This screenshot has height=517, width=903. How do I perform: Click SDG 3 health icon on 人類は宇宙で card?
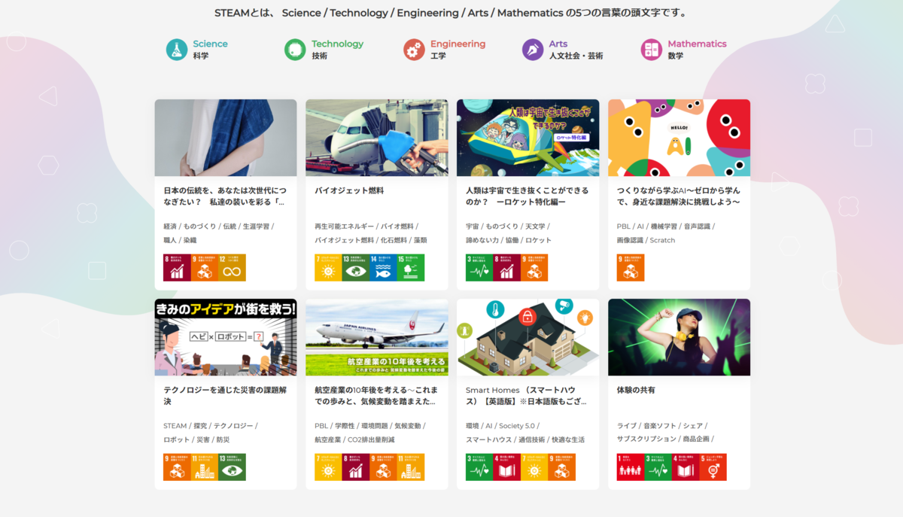click(479, 268)
